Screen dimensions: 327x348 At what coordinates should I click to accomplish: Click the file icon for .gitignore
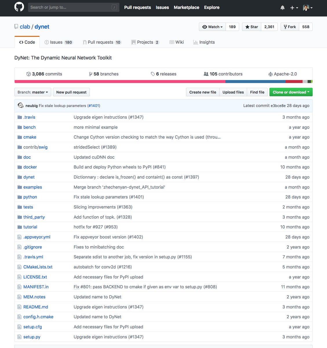(x=19, y=247)
